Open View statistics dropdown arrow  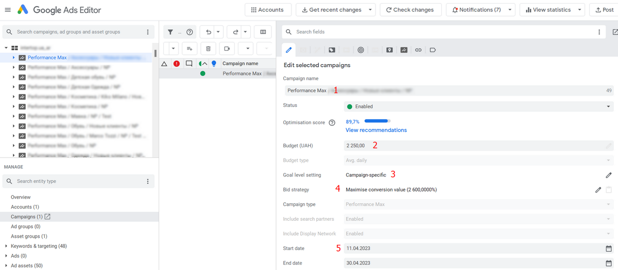[580, 10]
